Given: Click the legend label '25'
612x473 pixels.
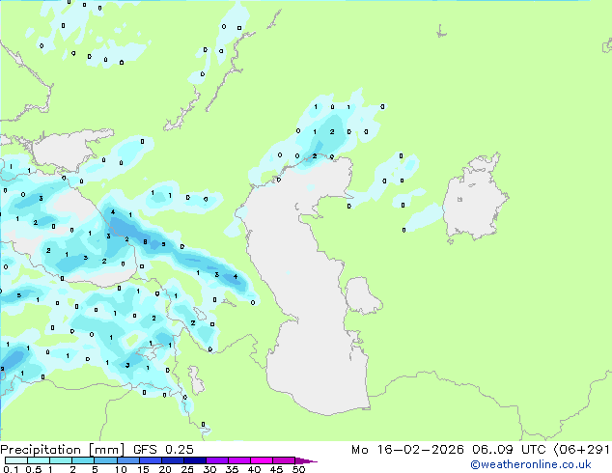Looking at the screenshot, I should (187, 469).
